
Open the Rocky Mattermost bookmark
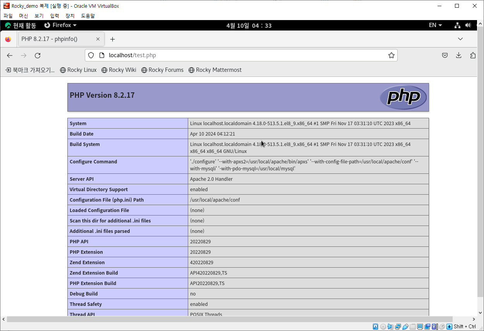click(x=215, y=70)
